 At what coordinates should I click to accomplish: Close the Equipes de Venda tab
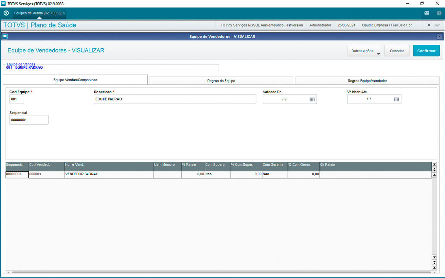pyautogui.click(x=64, y=13)
